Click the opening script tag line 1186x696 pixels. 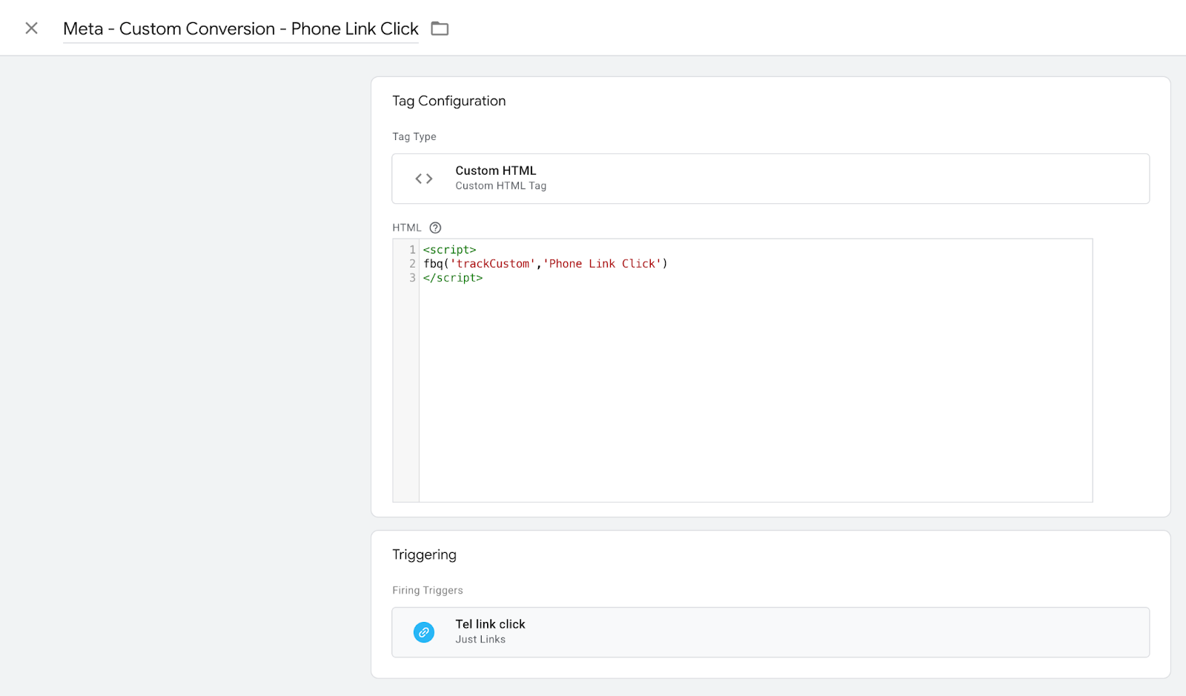[x=450, y=250]
